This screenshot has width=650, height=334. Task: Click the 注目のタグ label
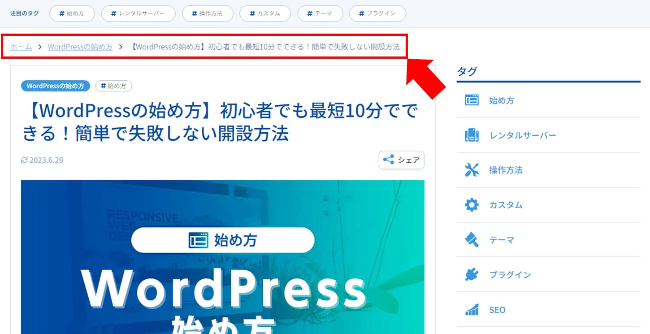tap(25, 13)
